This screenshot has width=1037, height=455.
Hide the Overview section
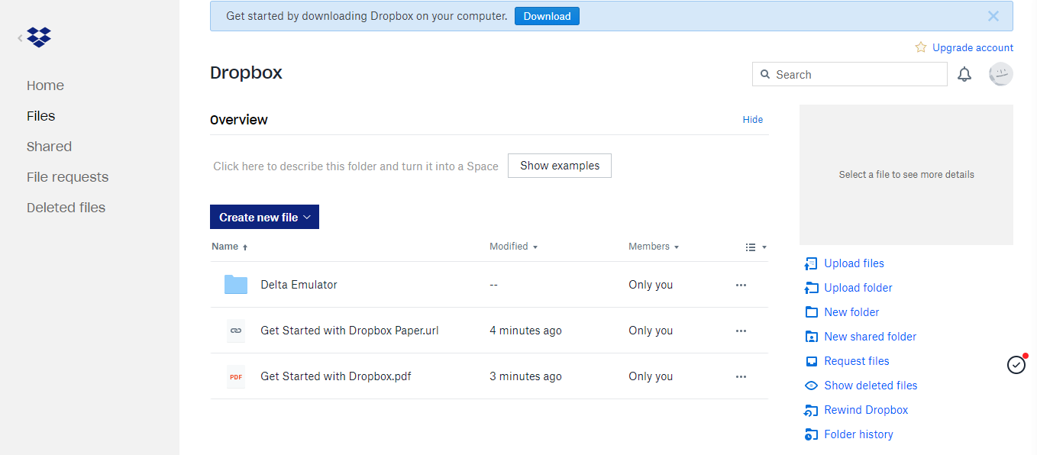[x=753, y=120]
